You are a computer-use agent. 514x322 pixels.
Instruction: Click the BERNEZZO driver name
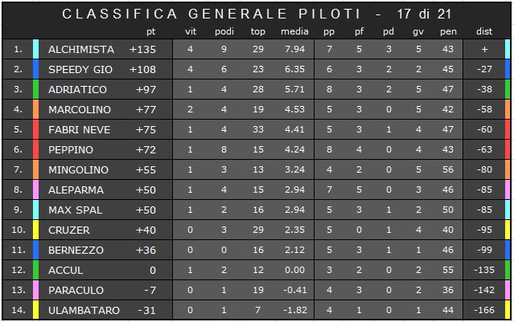(76, 251)
